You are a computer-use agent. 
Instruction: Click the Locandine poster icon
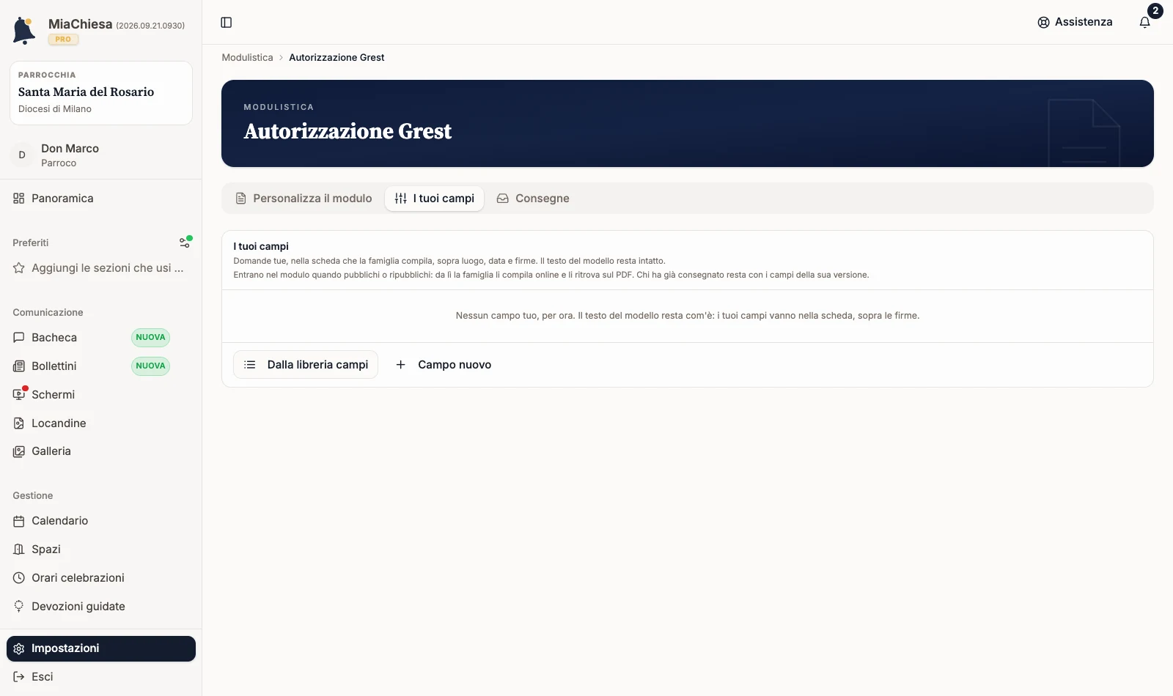19,423
